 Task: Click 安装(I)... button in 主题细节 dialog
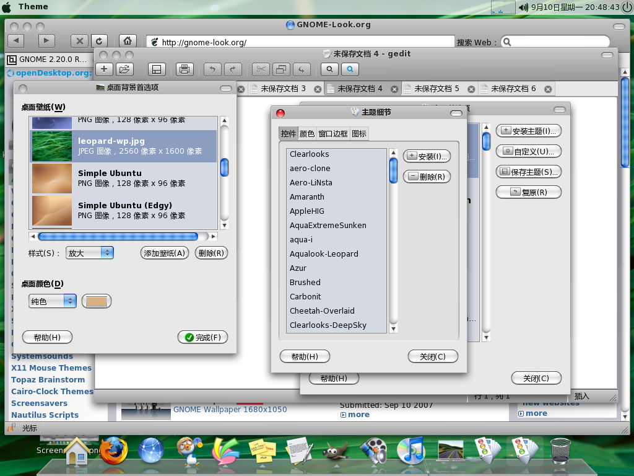[427, 156]
